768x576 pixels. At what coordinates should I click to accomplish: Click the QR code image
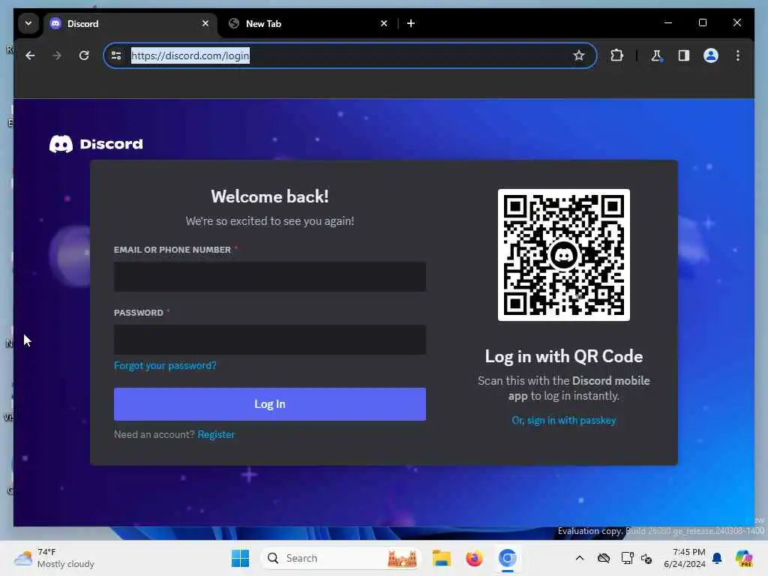pos(564,255)
